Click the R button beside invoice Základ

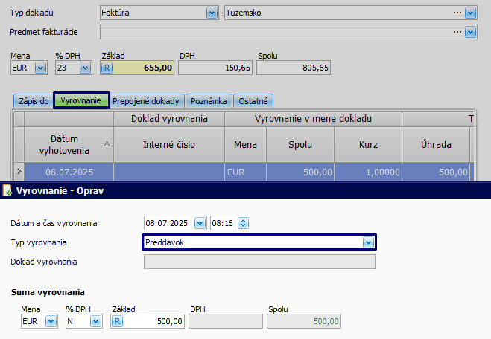coord(107,68)
